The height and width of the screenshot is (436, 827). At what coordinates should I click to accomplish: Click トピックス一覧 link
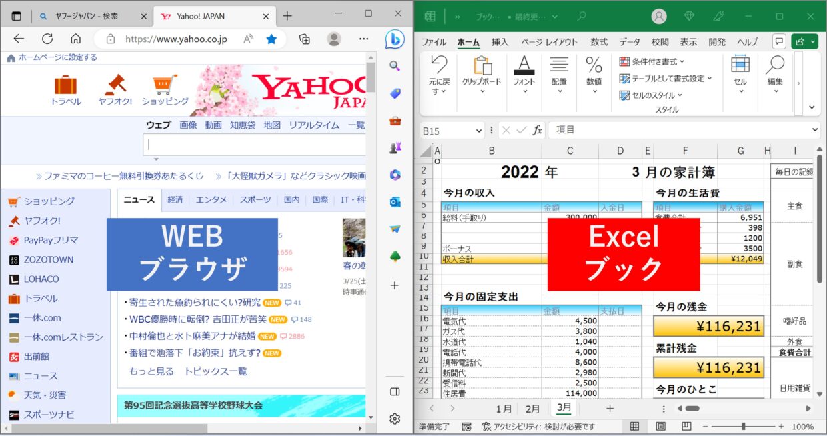215,371
